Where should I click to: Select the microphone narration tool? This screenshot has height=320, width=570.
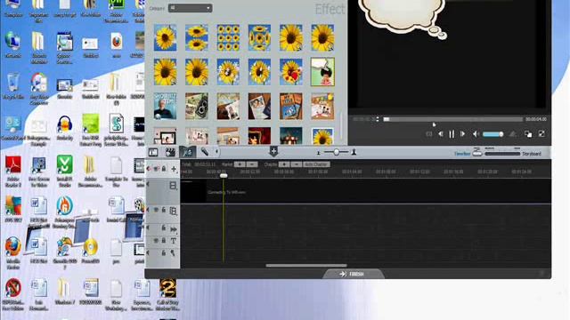(x=205, y=152)
